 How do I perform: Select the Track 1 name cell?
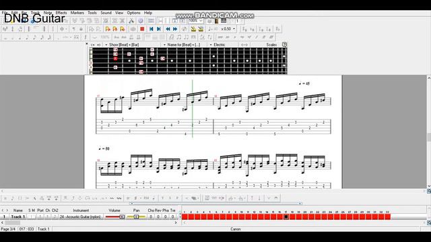click(x=18, y=216)
